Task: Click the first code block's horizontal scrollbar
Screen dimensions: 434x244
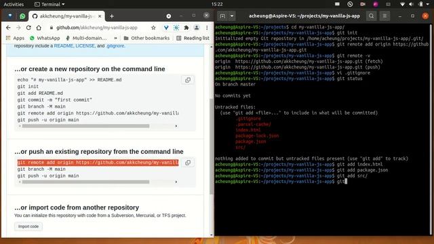Action: 86,126
